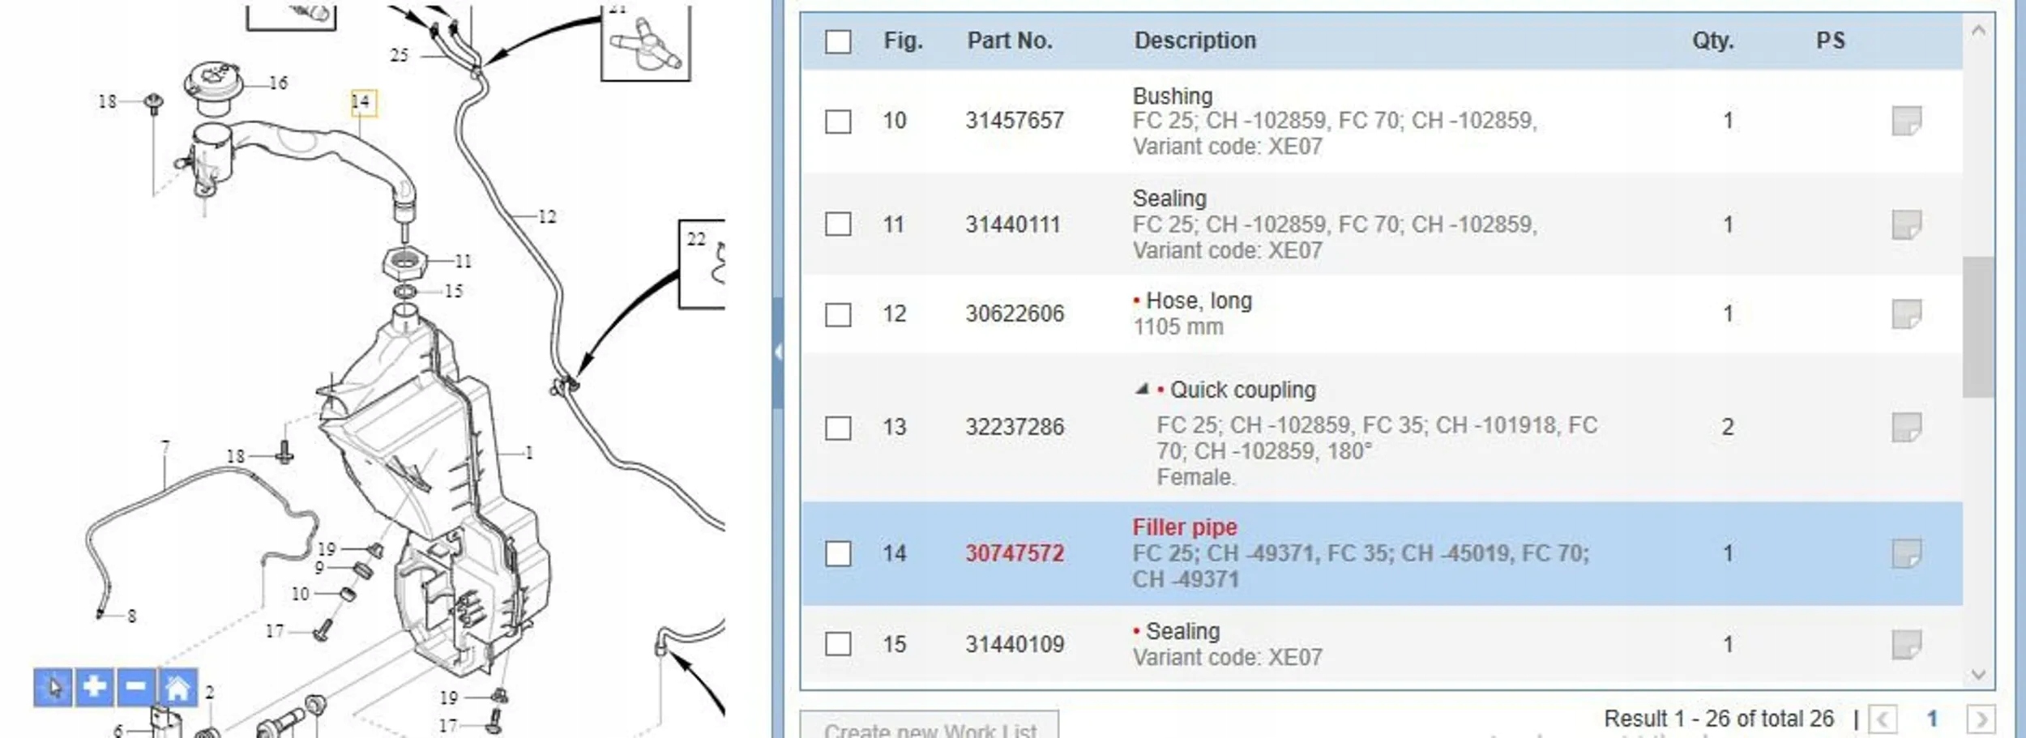Open highlighted part number 30747572
Screen dimensions: 2026x738
pos(1015,553)
